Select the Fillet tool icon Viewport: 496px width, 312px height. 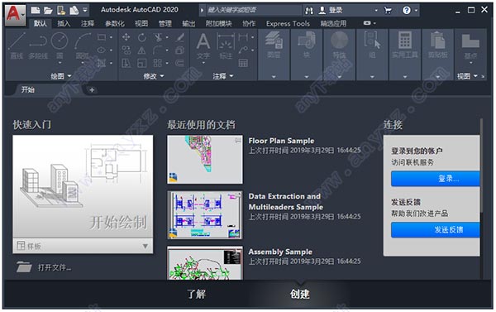(x=158, y=50)
